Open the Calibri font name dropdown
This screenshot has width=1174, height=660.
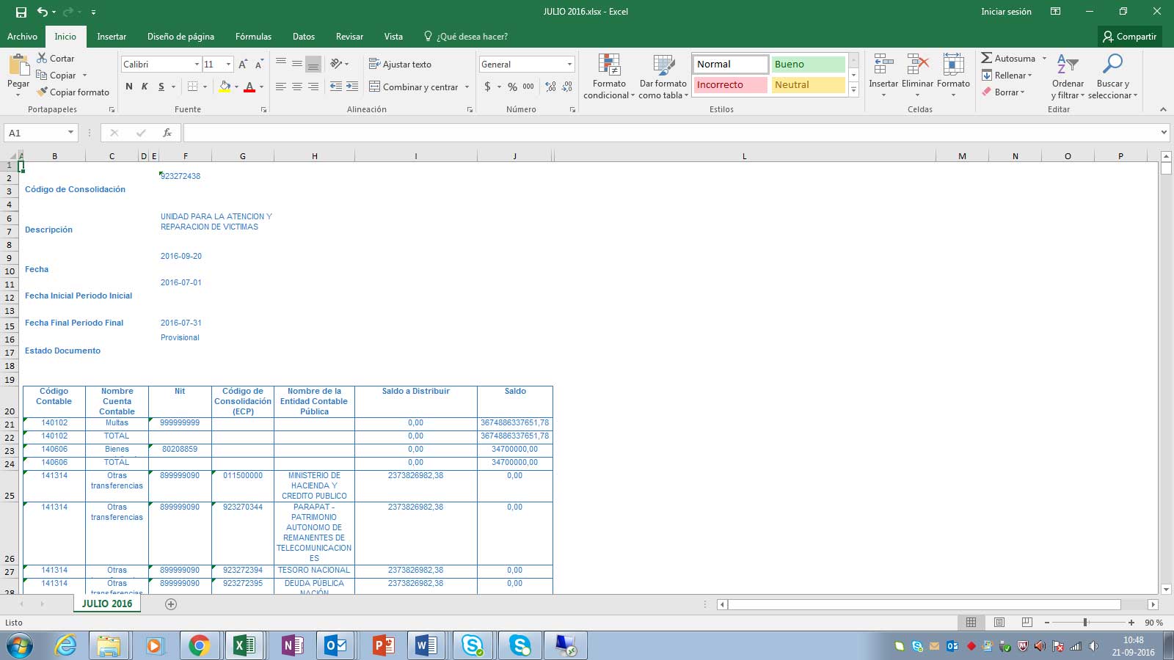tap(197, 65)
